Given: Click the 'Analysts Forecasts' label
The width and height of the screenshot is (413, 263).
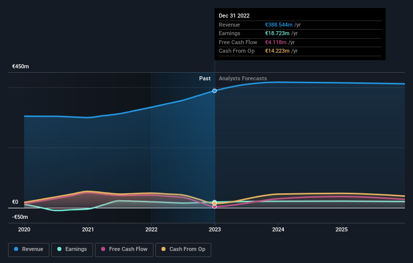Looking at the screenshot, I should point(242,79).
